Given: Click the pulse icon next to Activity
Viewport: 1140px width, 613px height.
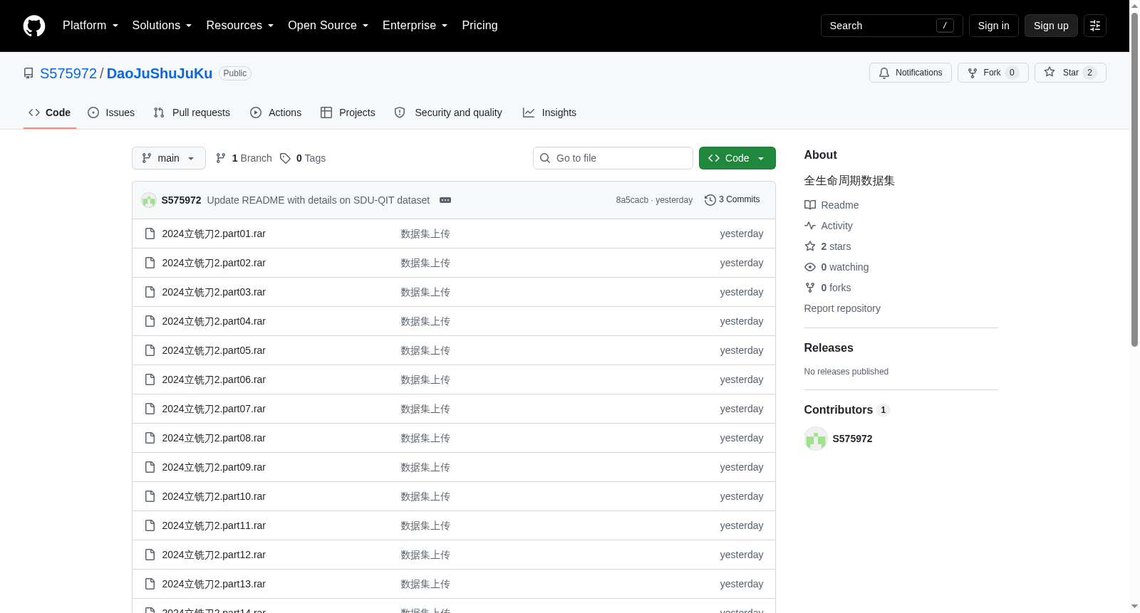Looking at the screenshot, I should (810, 226).
